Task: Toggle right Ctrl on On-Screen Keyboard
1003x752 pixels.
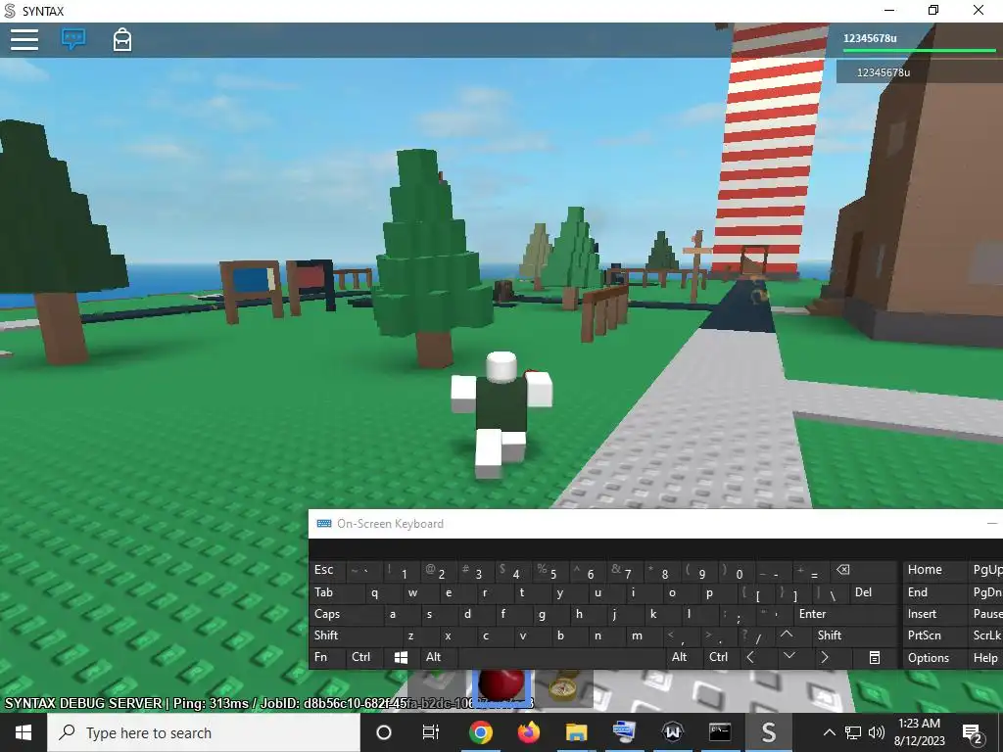Action: (720, 658)
